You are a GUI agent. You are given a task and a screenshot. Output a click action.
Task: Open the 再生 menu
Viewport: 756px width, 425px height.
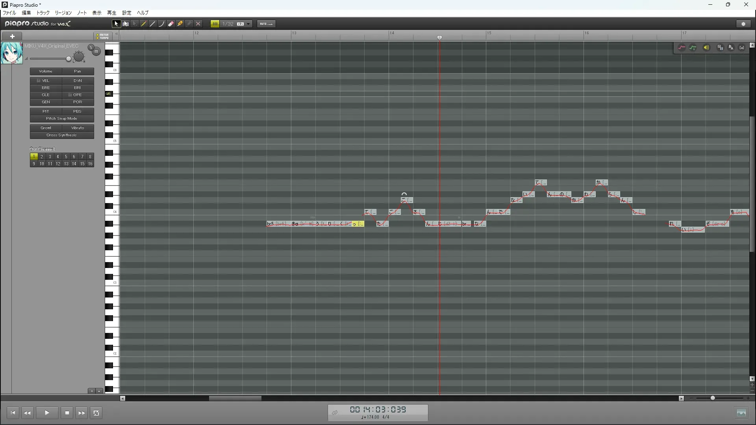pos(112,13)
